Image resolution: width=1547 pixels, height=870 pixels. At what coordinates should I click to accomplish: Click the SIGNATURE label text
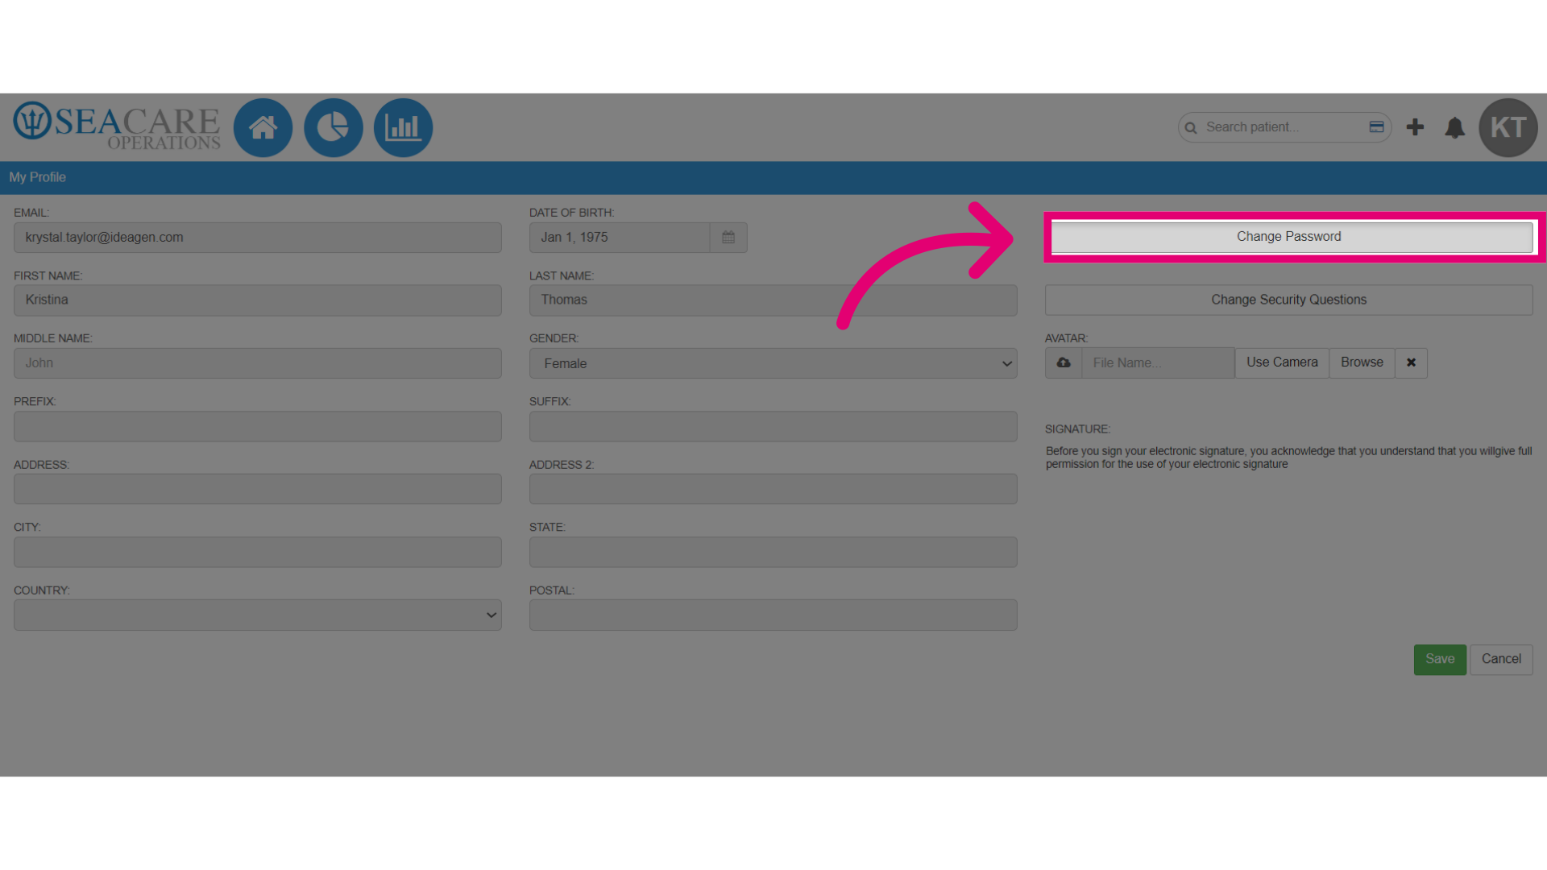[x=1077, y=429]
